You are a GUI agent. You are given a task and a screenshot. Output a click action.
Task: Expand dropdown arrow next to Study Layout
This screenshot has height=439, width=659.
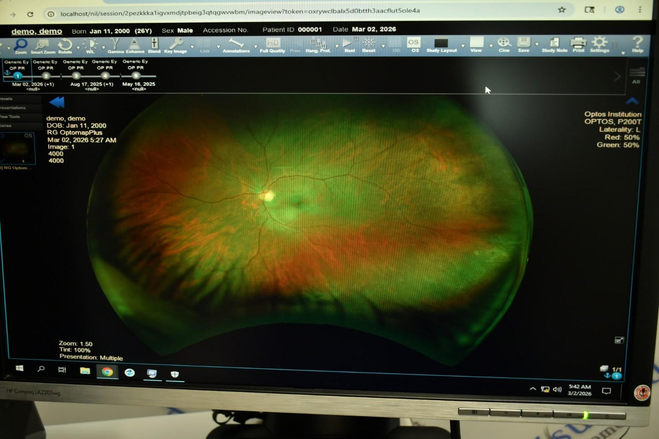coord(463,46)
